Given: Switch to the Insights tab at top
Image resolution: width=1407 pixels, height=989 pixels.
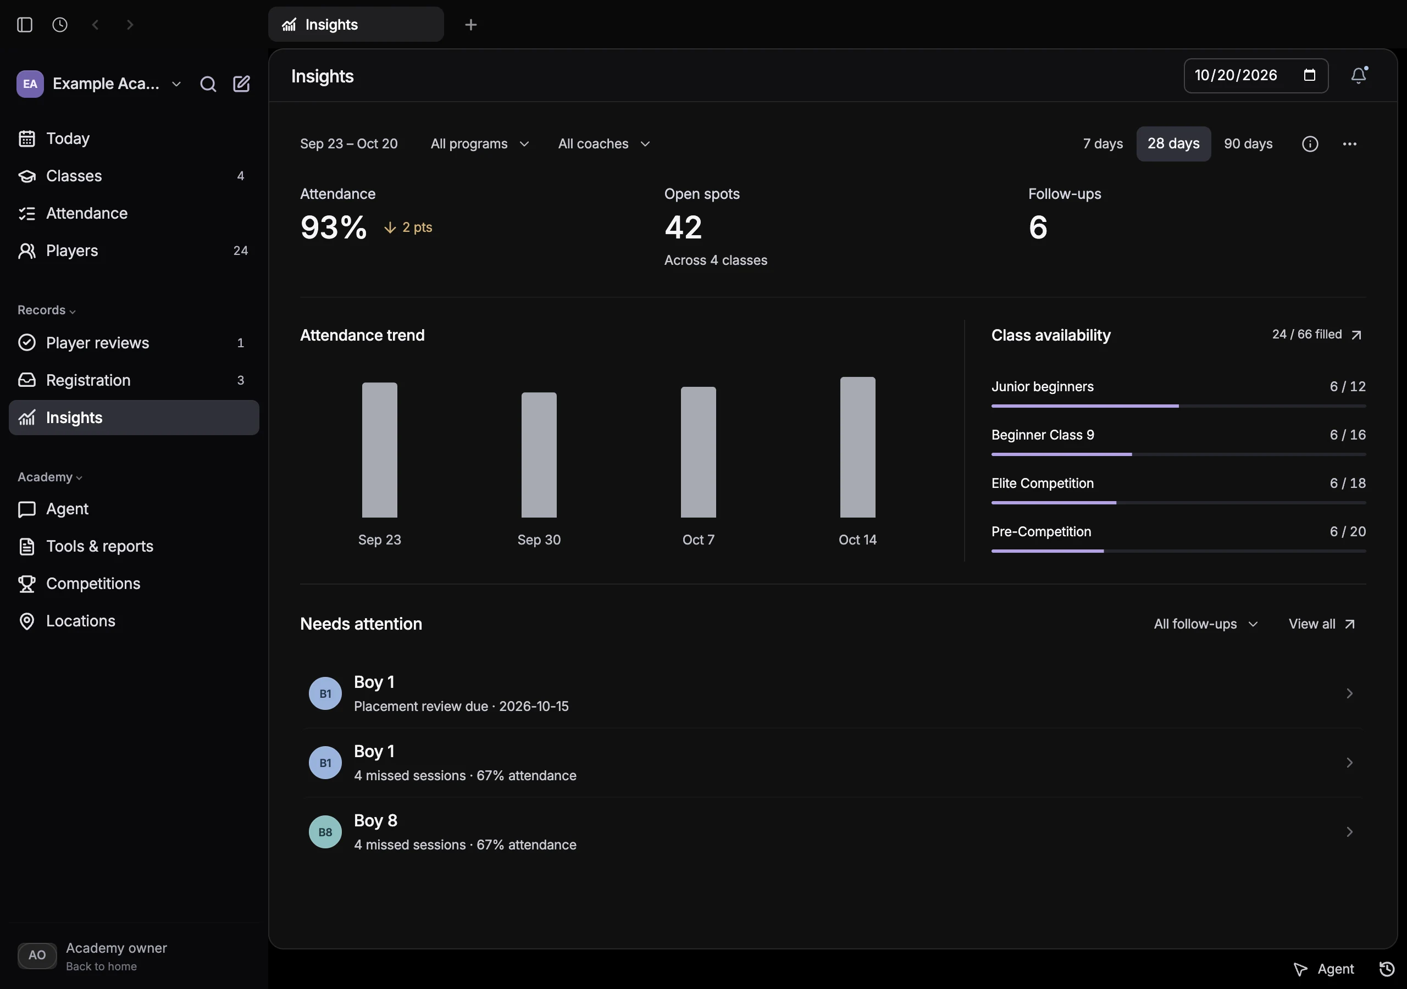Looking at the screenshot, I should 356,25.
